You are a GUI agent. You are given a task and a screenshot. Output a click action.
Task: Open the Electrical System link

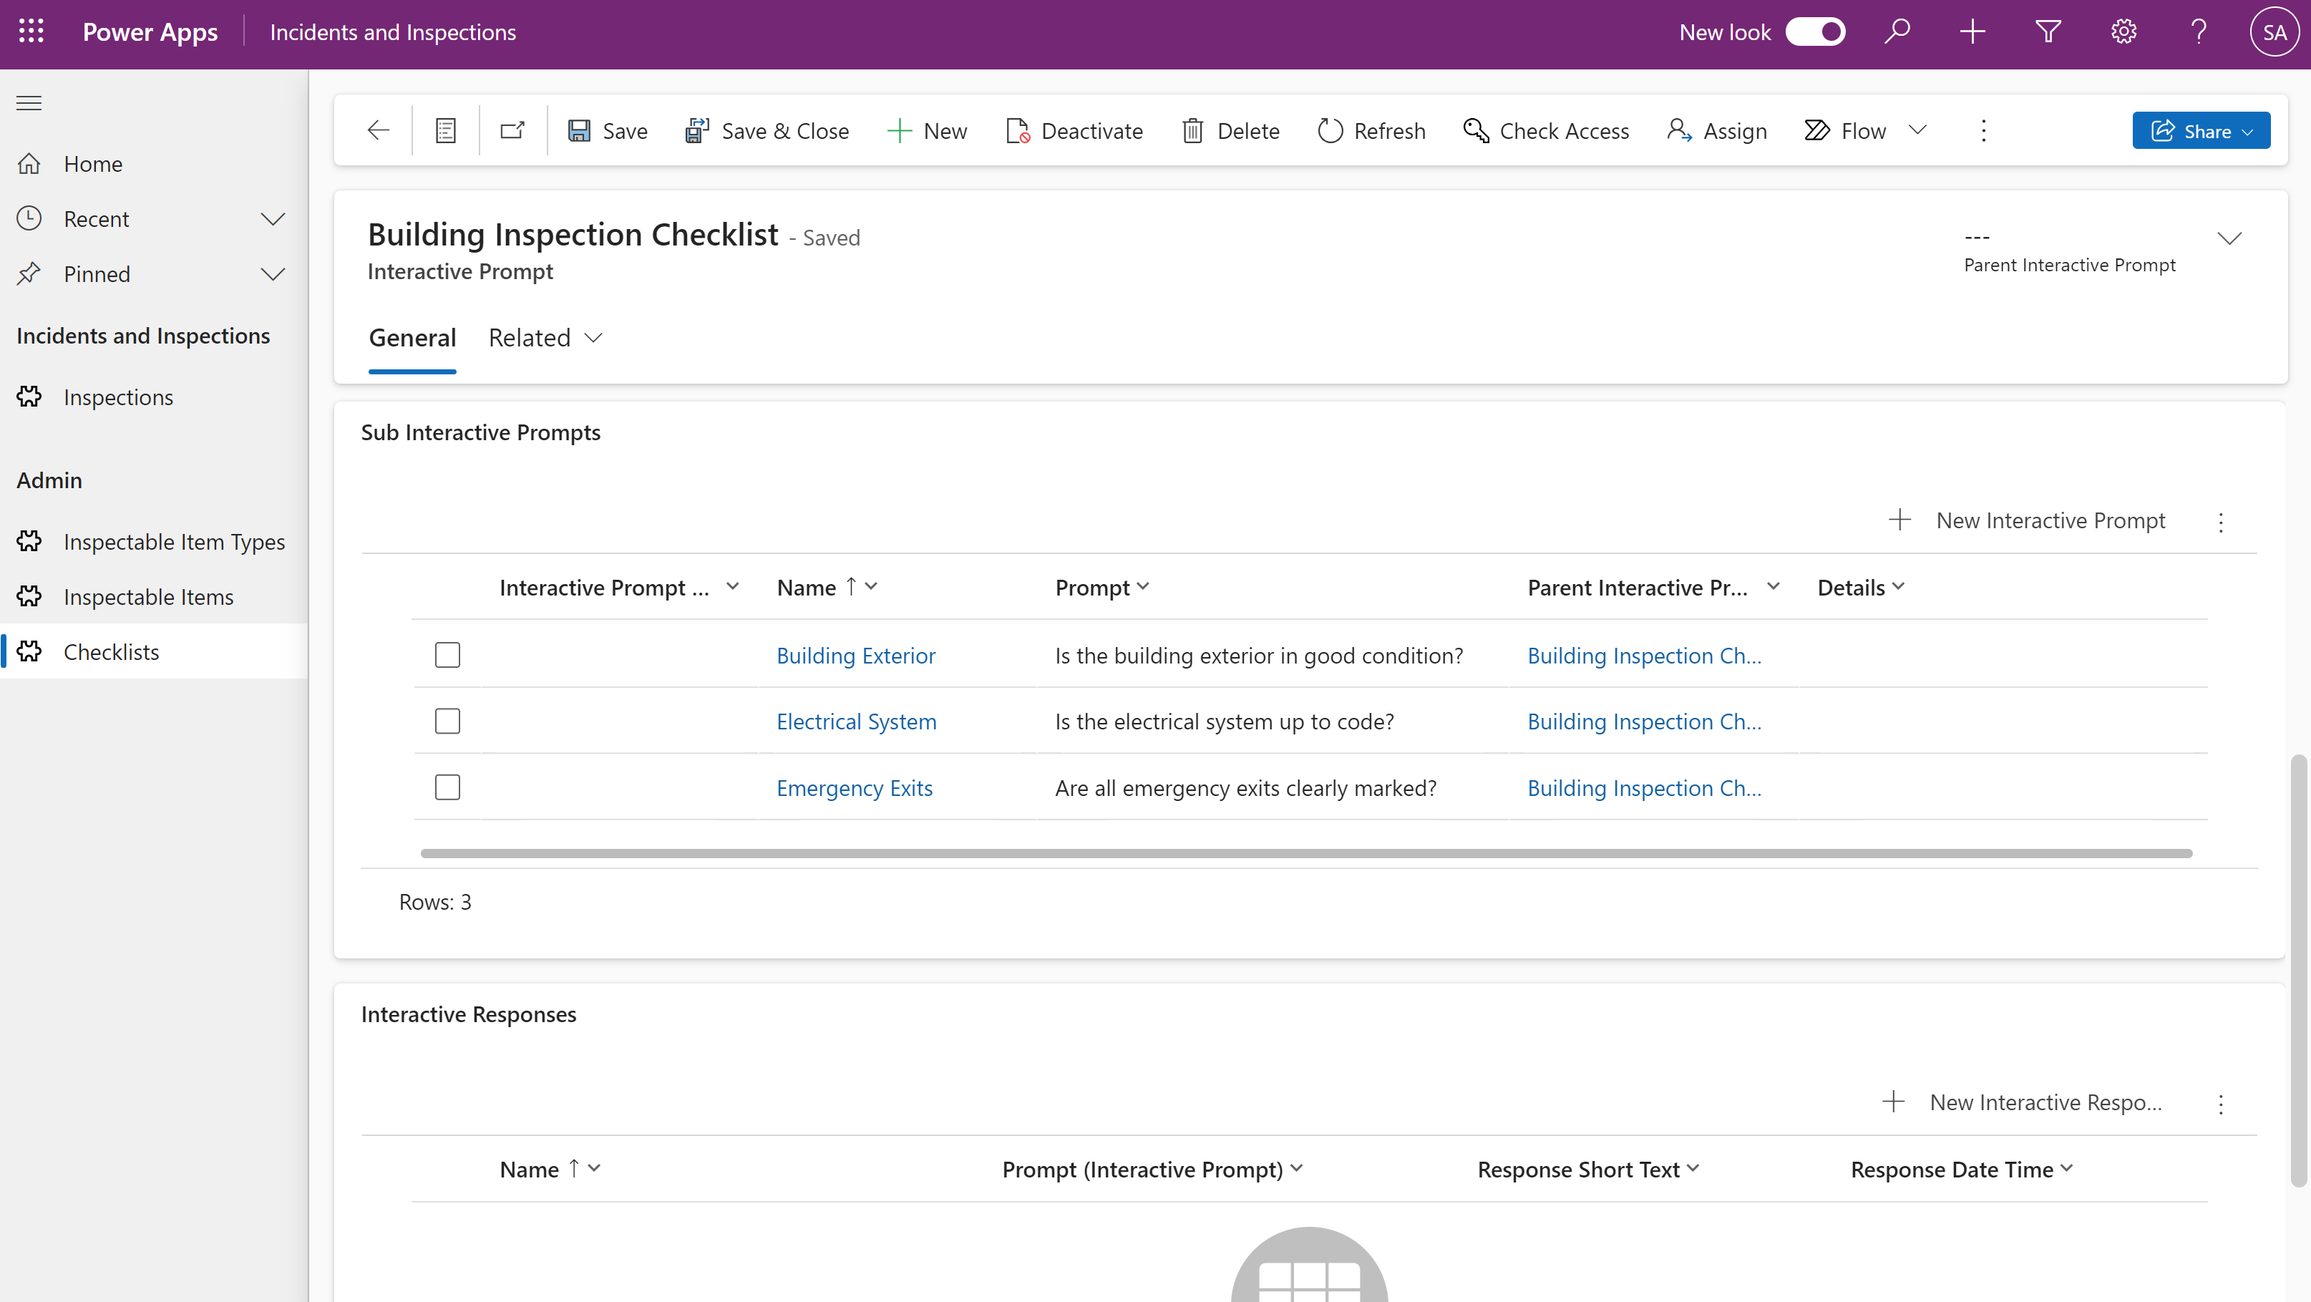click(856, 722)
